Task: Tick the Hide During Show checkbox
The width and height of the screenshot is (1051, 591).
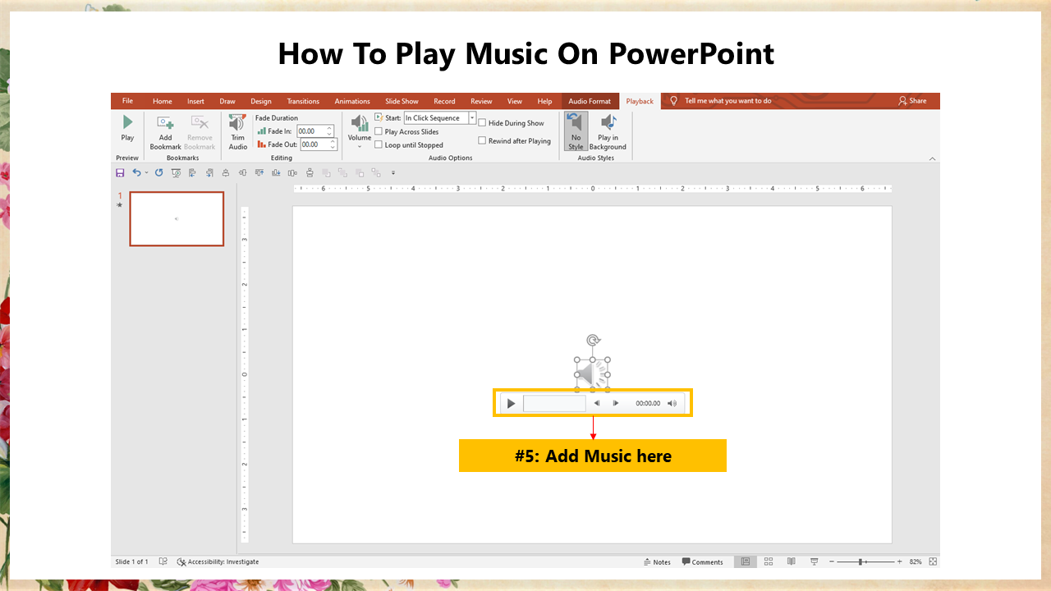Action: click(x=482, y=123)
